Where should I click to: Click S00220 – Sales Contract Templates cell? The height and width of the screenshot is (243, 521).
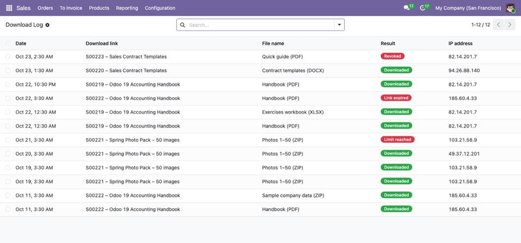tap(126, 71)
